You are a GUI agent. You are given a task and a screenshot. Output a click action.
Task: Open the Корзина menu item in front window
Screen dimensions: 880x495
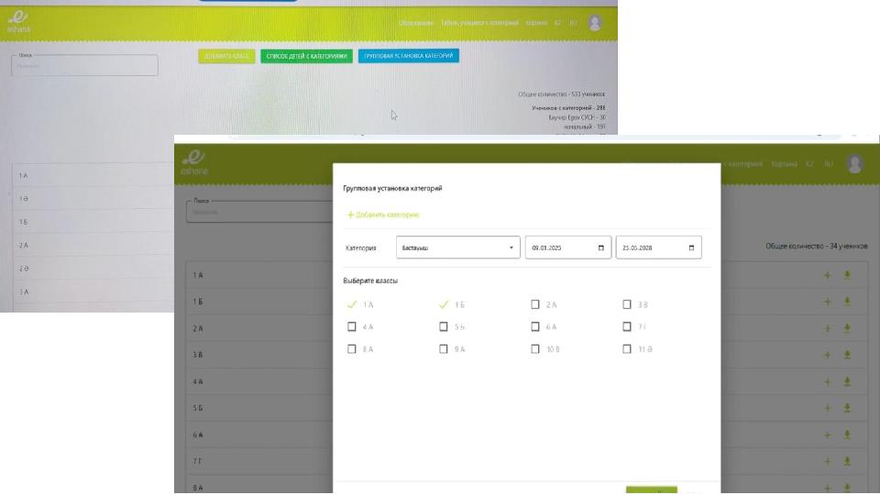(784, 164)
